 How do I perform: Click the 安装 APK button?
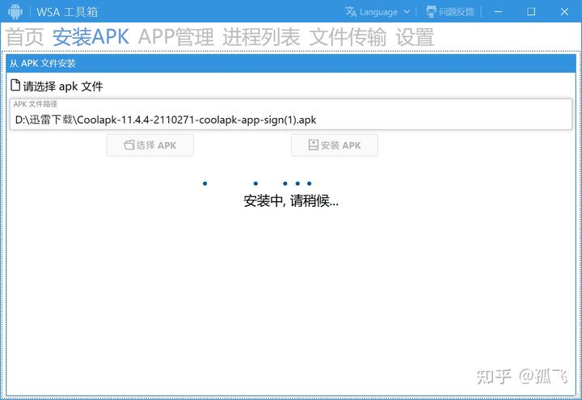(x=335, y=145)
